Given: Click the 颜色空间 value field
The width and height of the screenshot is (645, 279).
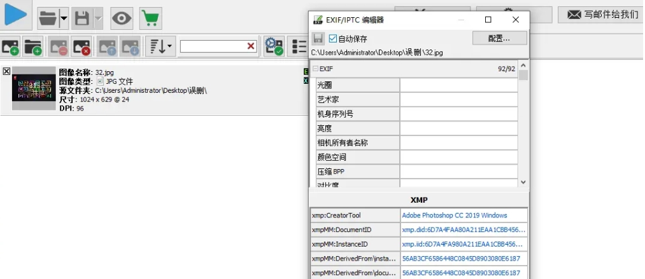Looking at the screenshot, I should coord(458,157).
